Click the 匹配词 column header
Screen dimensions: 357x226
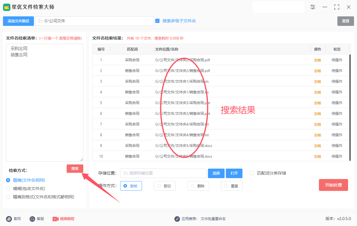tap(132, 49)
